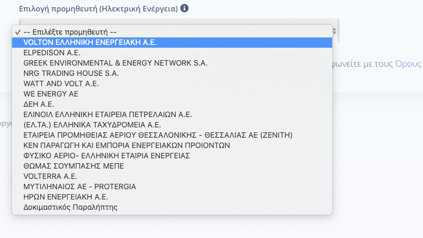Image resolution: width=423 pixels, height=238 pixels.
Task: Select ΜΥΤΙΛΗΝΑΙΟΣ ΑΕ - PROTERGIA
Action: point(172,186)
